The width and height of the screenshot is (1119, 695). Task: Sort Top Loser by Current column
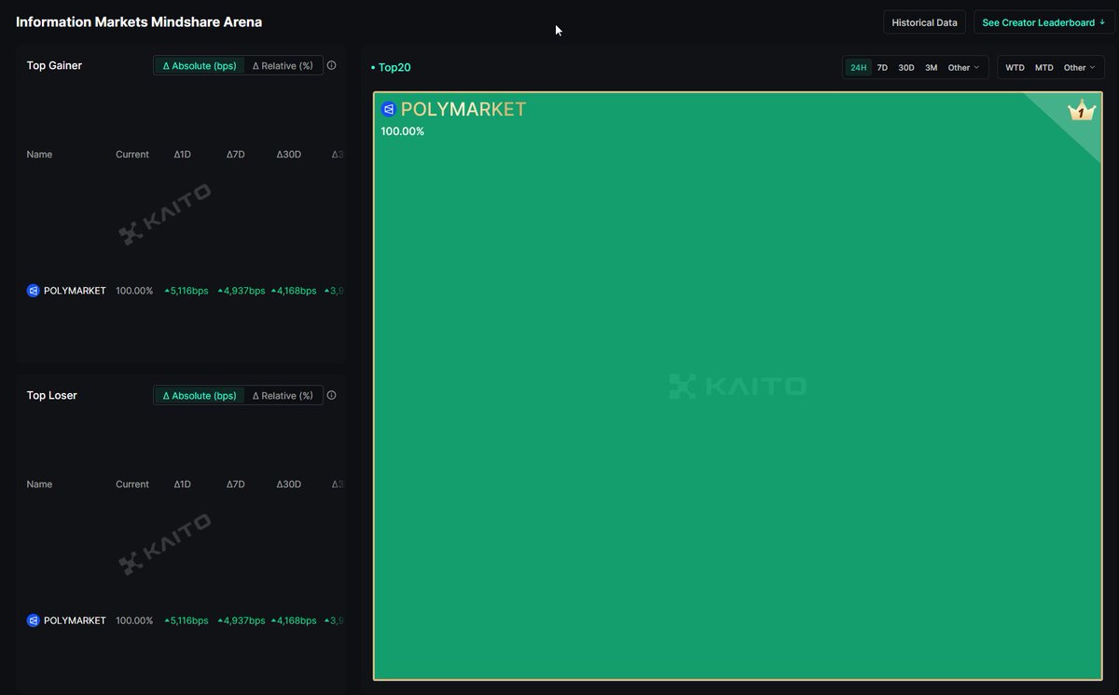[132, 484]
